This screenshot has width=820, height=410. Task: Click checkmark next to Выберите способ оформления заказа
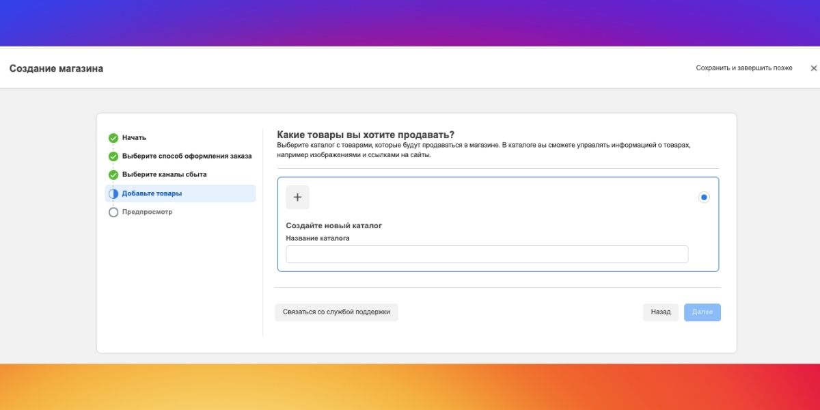click(113, 156)
